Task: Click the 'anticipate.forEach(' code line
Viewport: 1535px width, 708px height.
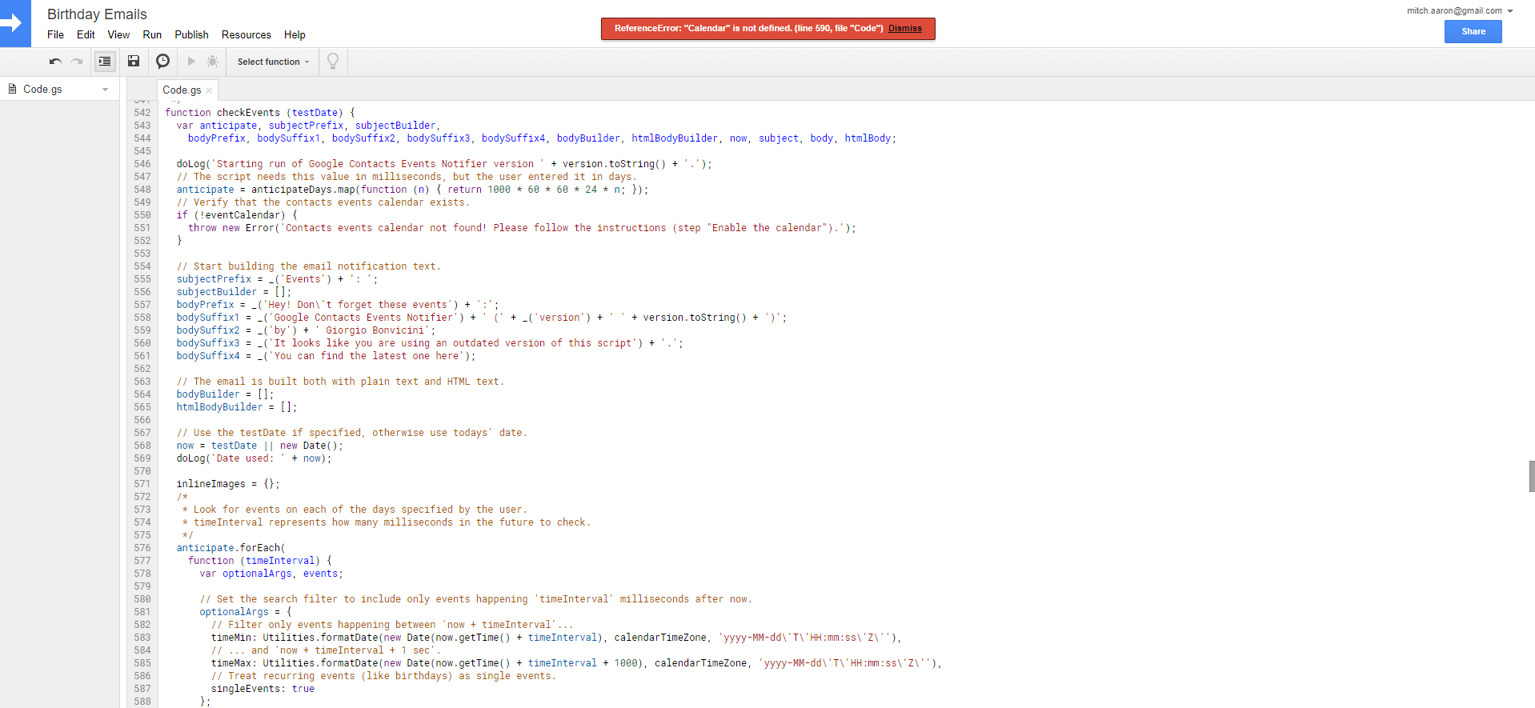Action: click(230, 548)
